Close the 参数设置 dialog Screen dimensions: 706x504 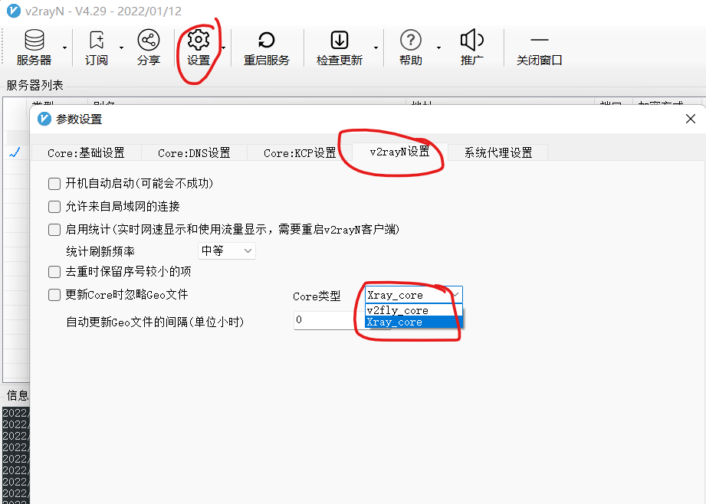(x=690, y=119)
